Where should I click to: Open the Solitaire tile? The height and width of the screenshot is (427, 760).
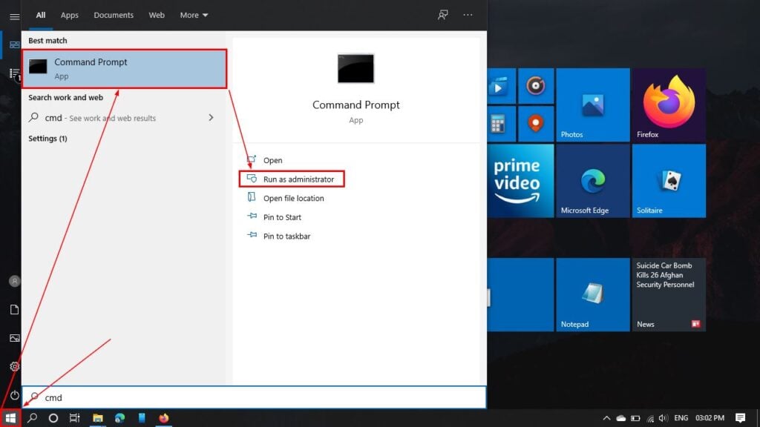pyautogui.click(x=669, y=181)
